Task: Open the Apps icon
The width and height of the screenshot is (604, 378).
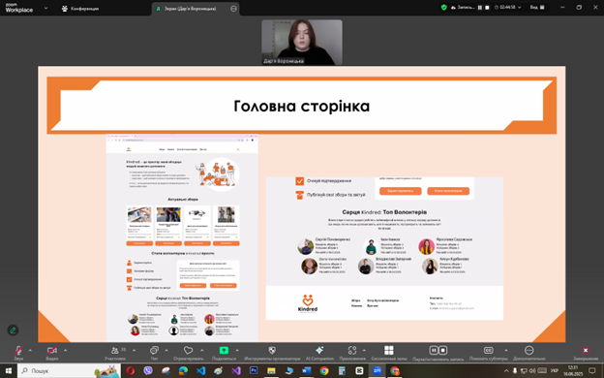Action: click(x=352, y=350)
